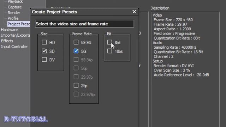This screenshot has height=127, width=226.
Task: Click the 23.976p frame rate checkbox
Action: [76, 94]
